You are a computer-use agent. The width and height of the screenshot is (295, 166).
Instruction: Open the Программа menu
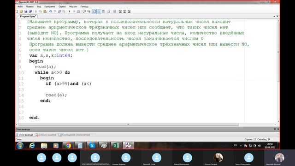click(50, 6)
